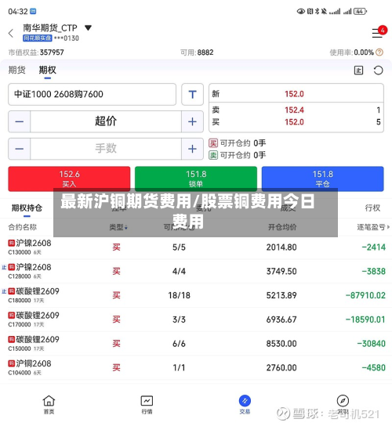Sort by the 类型 column dropdown
The width and height of the screenshot is (392, 426).
tap(118, 227)
